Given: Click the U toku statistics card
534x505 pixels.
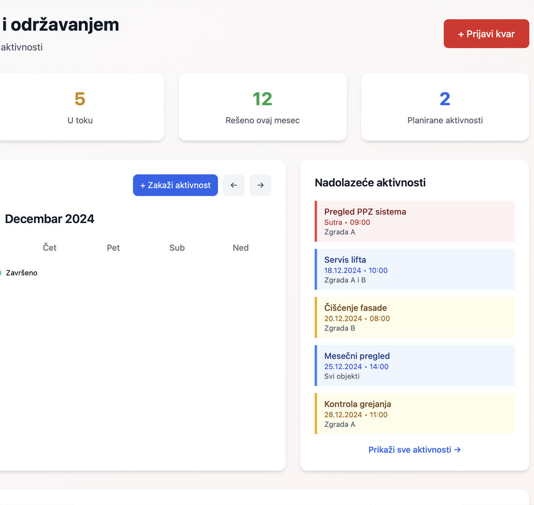Looking at the screenshot, I should (80, 107).
